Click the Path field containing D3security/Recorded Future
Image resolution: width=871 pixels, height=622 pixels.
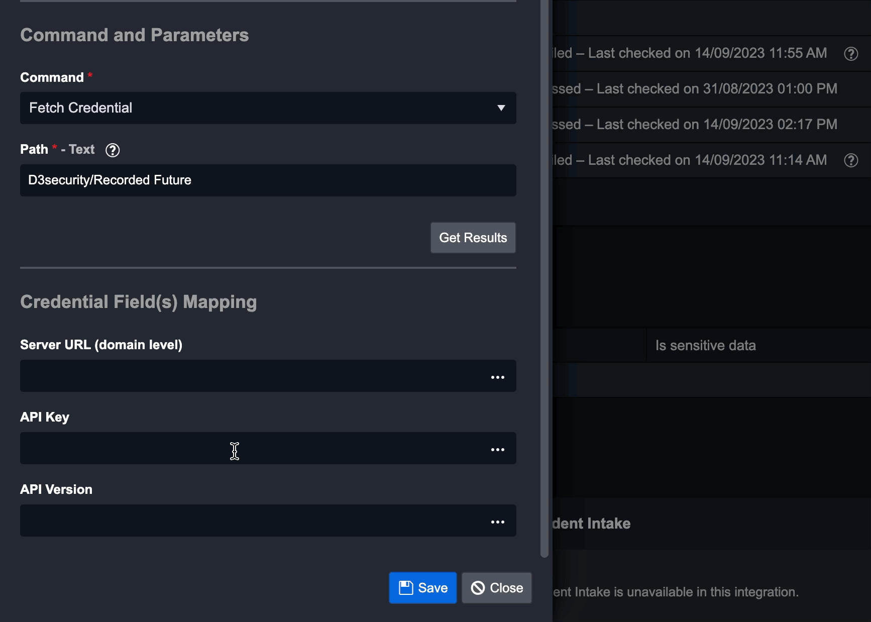tap(268, 180)
